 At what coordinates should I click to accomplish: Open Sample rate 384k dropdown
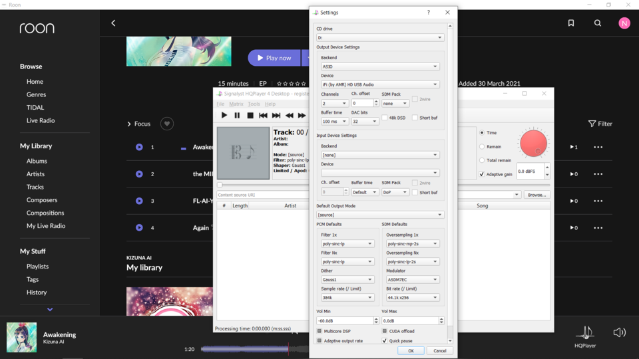(347, 298)
